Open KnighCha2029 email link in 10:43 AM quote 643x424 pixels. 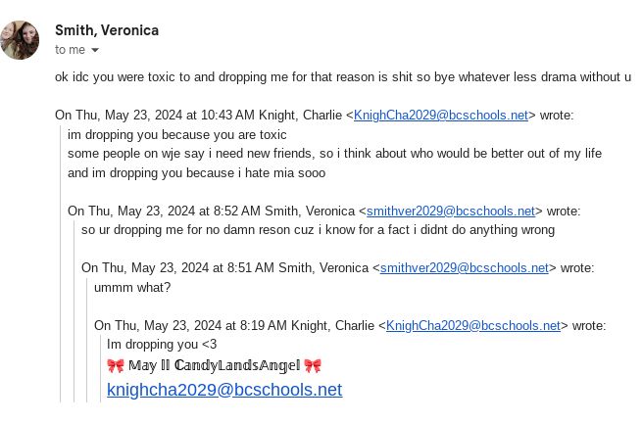click(x=440, y=116)
